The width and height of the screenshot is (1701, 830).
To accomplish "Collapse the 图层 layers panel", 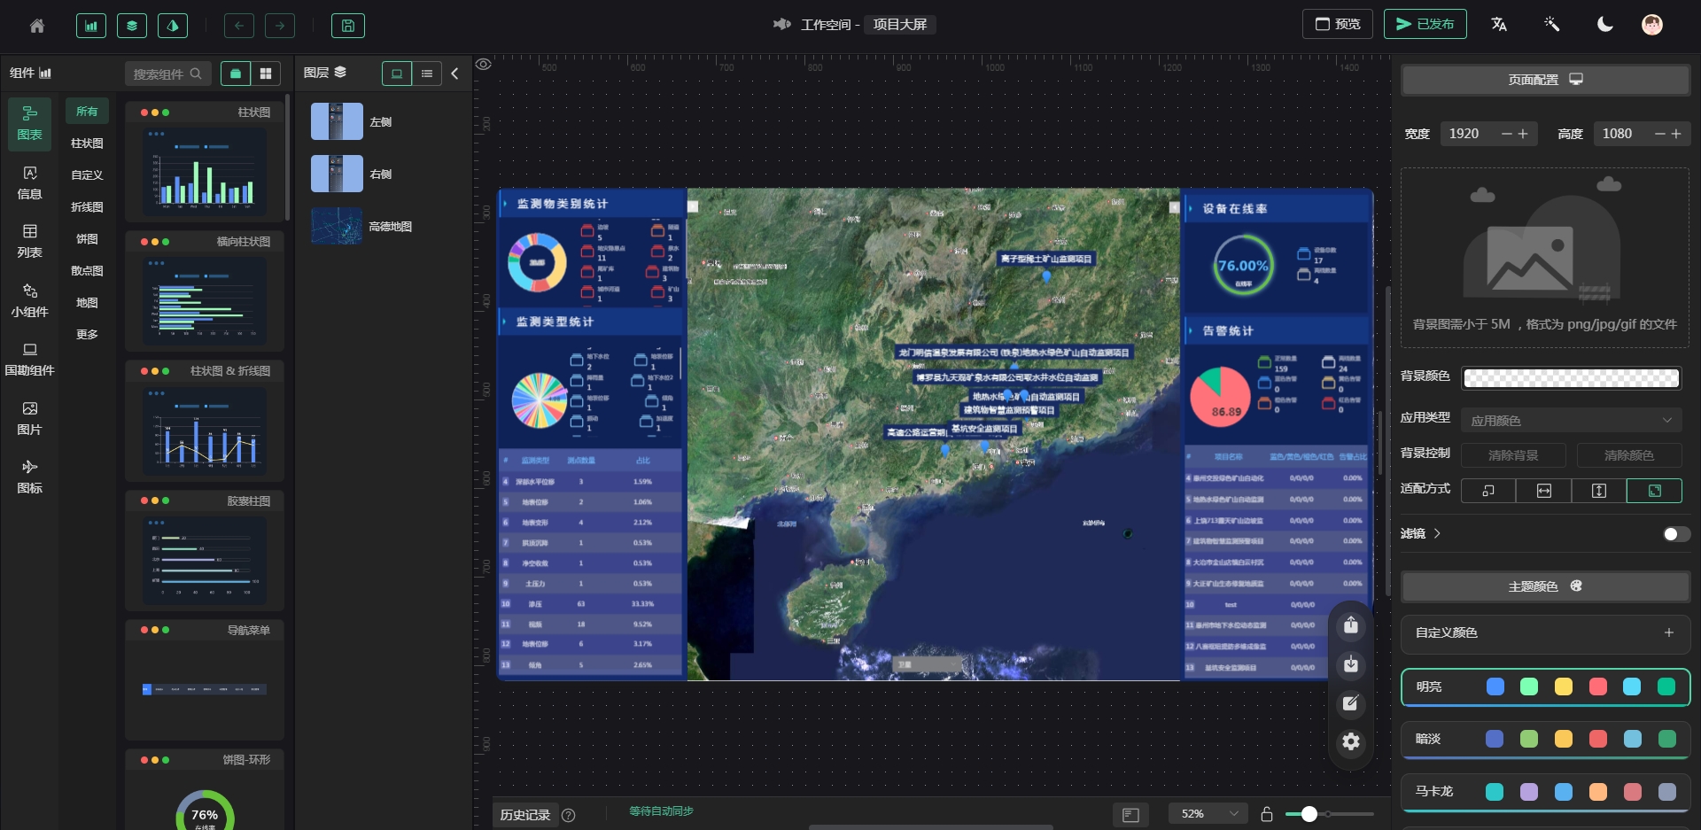I will [454, 74].
